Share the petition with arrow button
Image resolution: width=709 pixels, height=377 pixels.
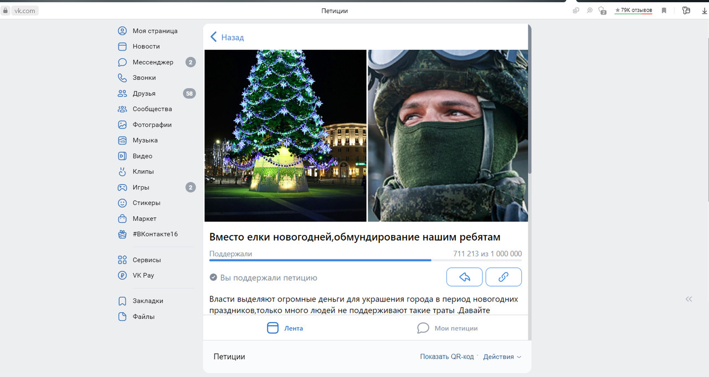point(464,277)
